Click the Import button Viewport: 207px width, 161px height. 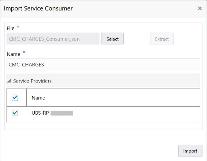point(190,151)
